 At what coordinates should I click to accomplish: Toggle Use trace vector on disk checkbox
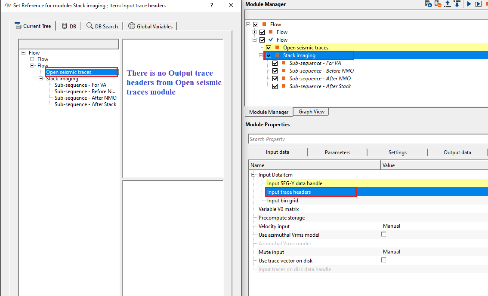tap(383, 260)
